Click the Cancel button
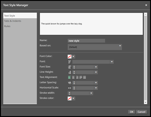The width and height of the screenshot is (151, 117). 141,112
